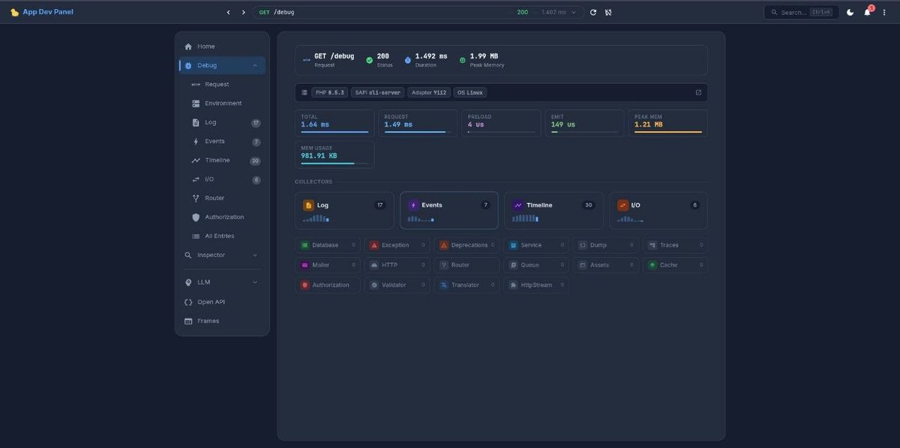This screenshot has height=448, width=900.
Task: Click the PHP 8.5.3 chip
Action: [330, 93]
